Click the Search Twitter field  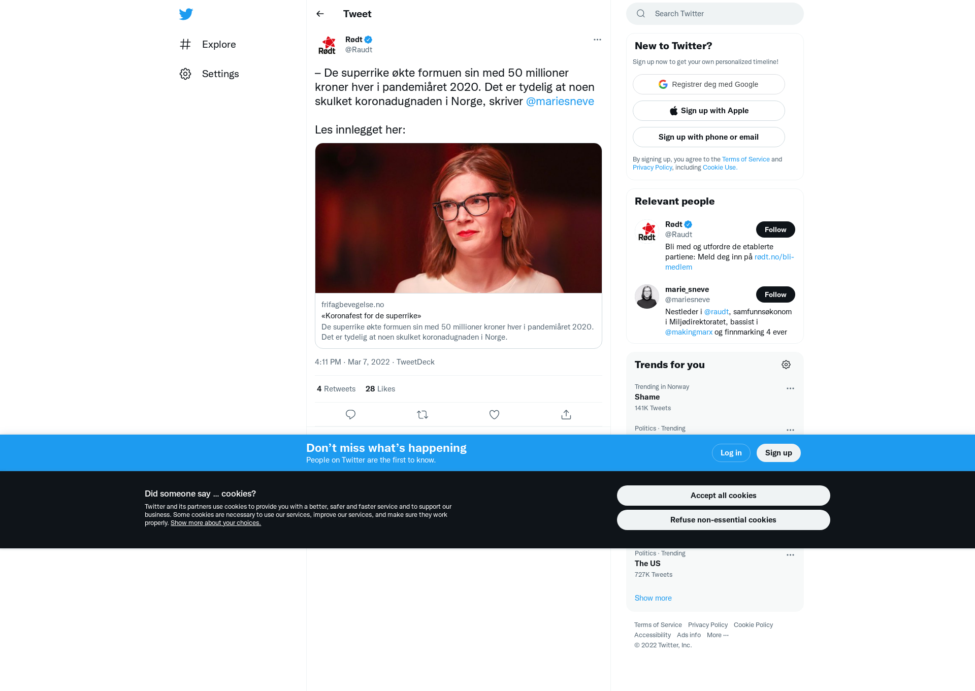click(x=714, y=14)
